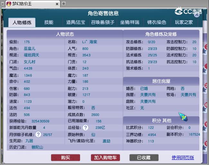Select the 敏捷 value 1217

pyautogui.click(x=86, y=95)
